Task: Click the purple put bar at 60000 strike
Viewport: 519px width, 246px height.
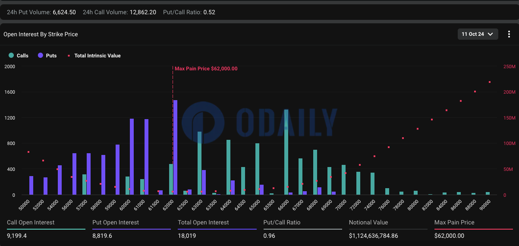Action: pyautogui.click(x=132, y=157)
